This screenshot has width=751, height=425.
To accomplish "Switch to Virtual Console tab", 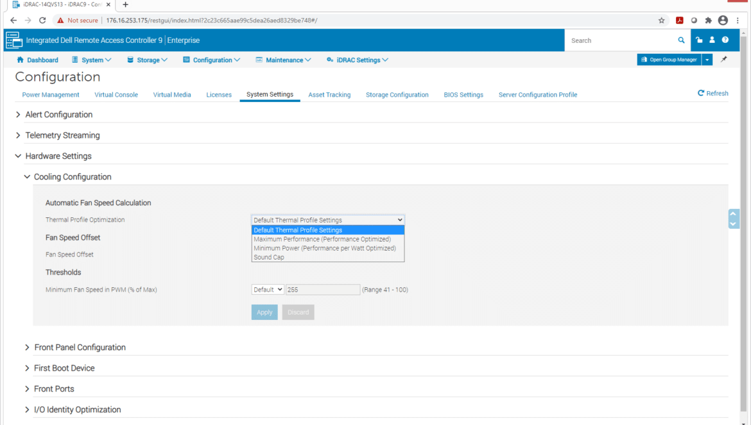I will pyautogui.click(x=116, y=95).
